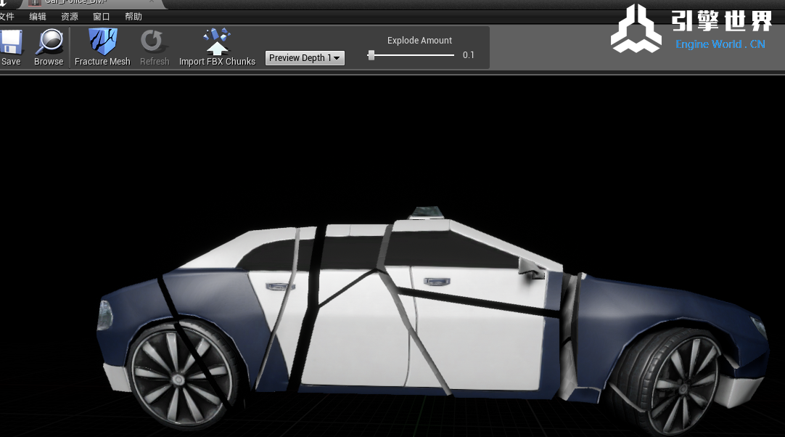This screenshot has height=437, width=785.
Task: Click the Engine World .CN text link
Action: coord(720,44)
